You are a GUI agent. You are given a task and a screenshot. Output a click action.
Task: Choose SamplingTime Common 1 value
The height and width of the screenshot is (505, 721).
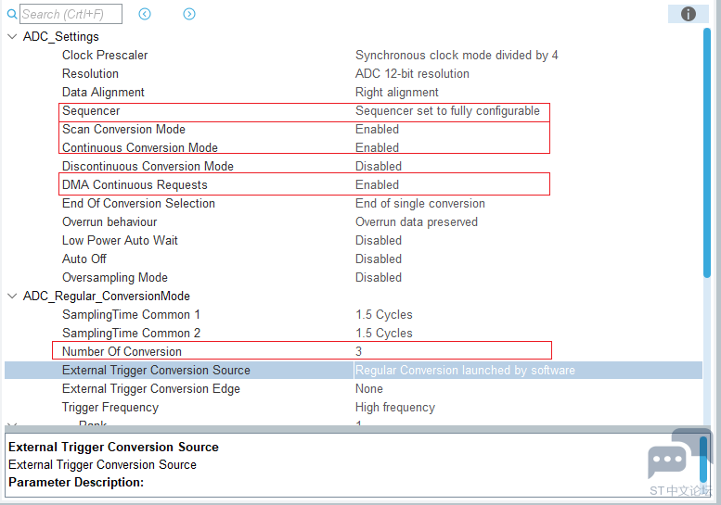[x=384, y=315]
